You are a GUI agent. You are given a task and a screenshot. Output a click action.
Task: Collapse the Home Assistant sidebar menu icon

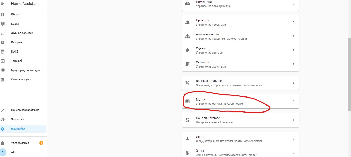click(x=3, y=4)
